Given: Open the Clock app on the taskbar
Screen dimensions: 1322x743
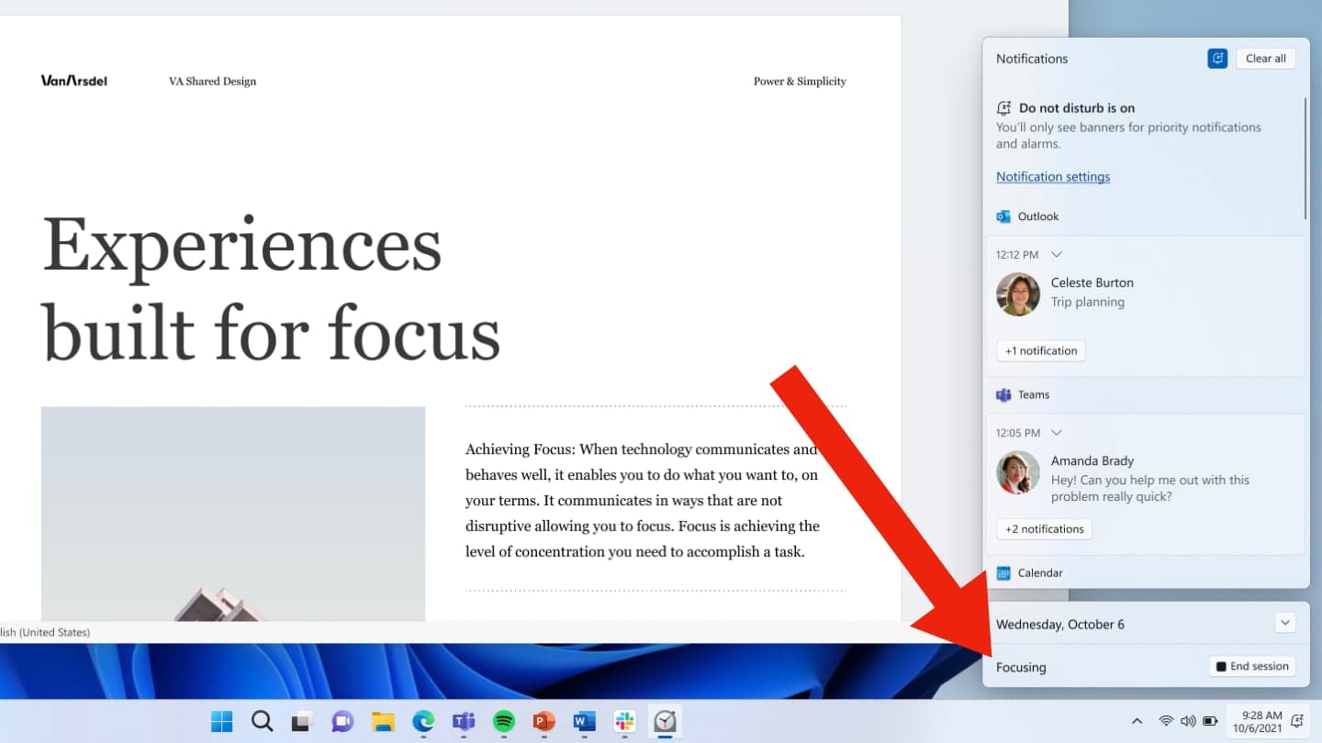Looking at the screenshot, I should (666, 721).
